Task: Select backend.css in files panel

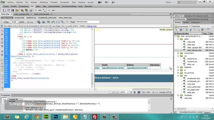Action: [192, 59]
